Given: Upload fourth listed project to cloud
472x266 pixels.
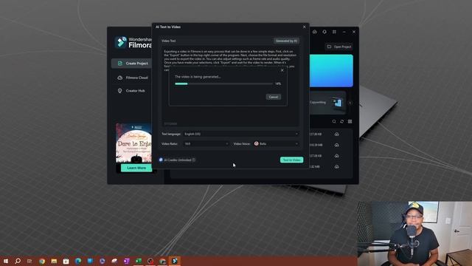Looking at the screenshot, I should pyautogui.click(x=336, y=166).
